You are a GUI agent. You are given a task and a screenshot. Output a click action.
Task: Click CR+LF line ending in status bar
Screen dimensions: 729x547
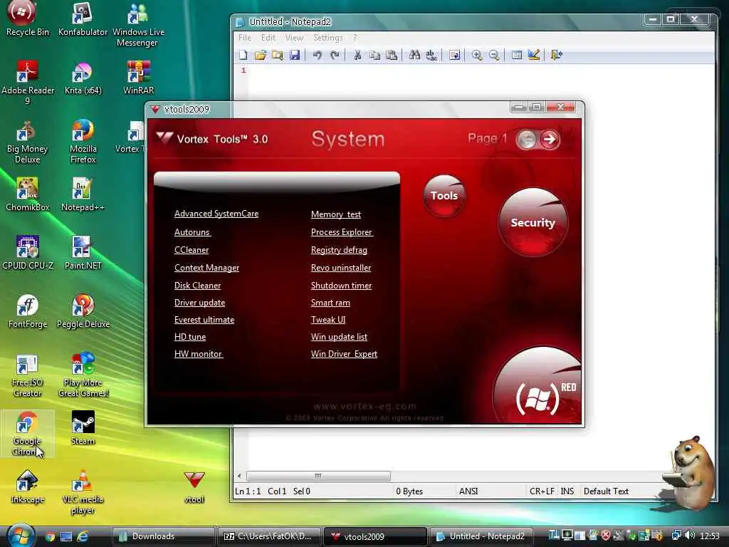[x=542, y=491]
